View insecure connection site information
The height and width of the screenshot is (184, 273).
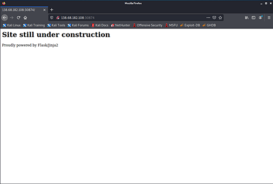(x=58, y=18)
